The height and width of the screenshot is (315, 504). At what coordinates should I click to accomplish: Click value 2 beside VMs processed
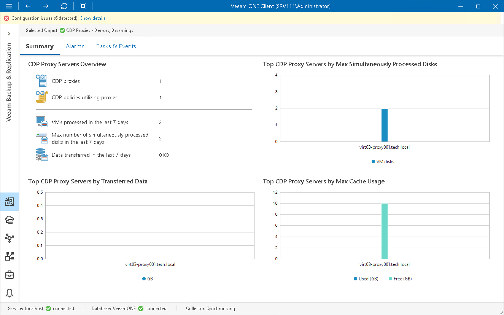[x=161, y=123]
